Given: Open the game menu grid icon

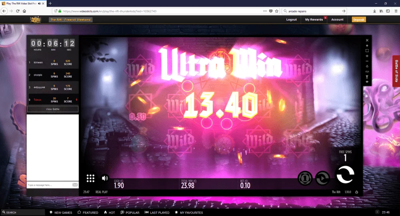Looking at the screenshot, I should tap(90, 178).
